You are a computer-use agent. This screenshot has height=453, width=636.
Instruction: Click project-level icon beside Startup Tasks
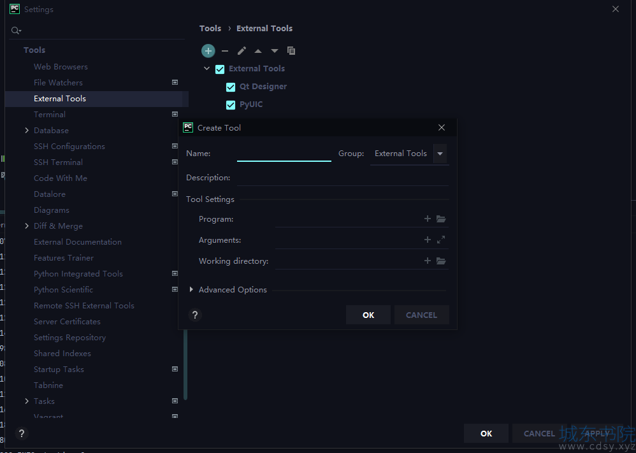[x=175, y=369]
